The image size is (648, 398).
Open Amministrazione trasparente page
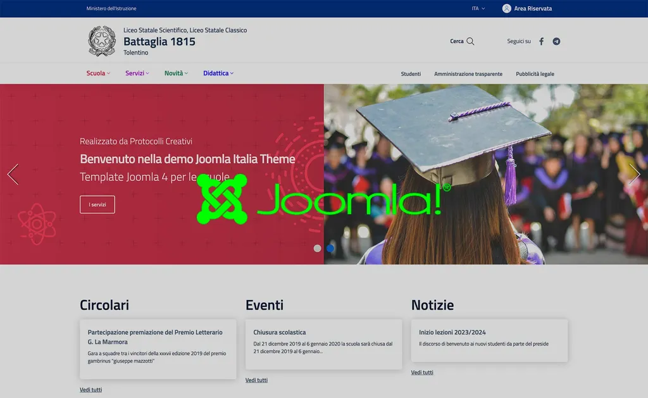click(x=468, y=74)
